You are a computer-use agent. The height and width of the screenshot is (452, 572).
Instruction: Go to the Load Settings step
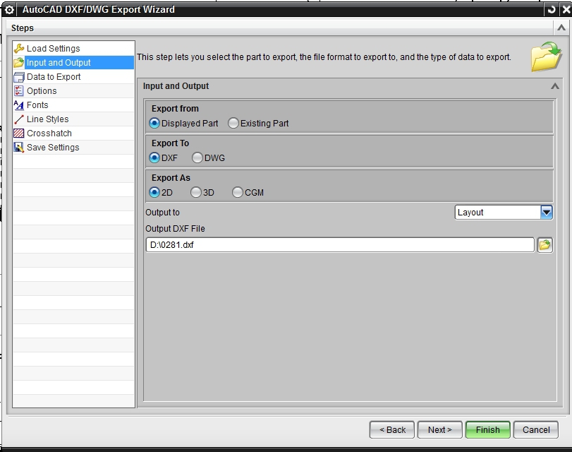(x=73, y=48)
